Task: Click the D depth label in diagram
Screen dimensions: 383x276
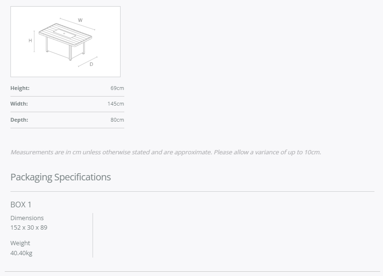Action: [91, 64]
